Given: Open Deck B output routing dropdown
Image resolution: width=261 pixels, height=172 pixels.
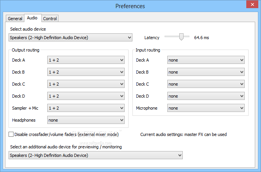Looking at the screenshot, I should coord(86,72).
